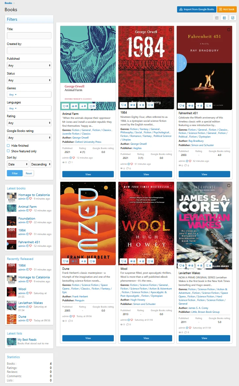
Task: Like the 1984 book card heart
Action: [x=123, y=105]
